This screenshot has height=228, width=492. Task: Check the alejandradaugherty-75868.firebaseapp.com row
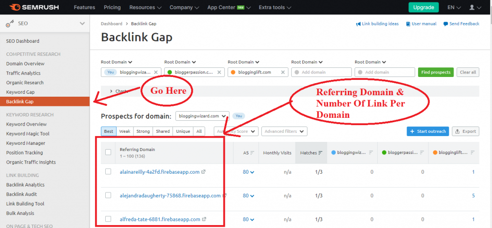point(108,195)
